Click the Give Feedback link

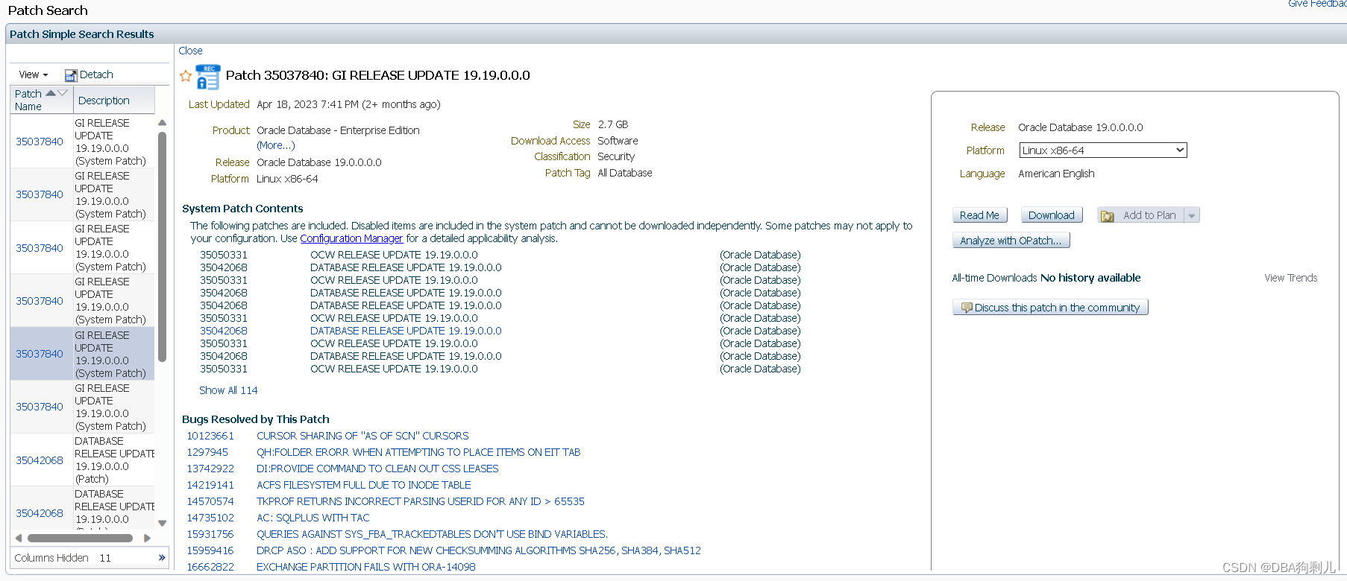1317,4
